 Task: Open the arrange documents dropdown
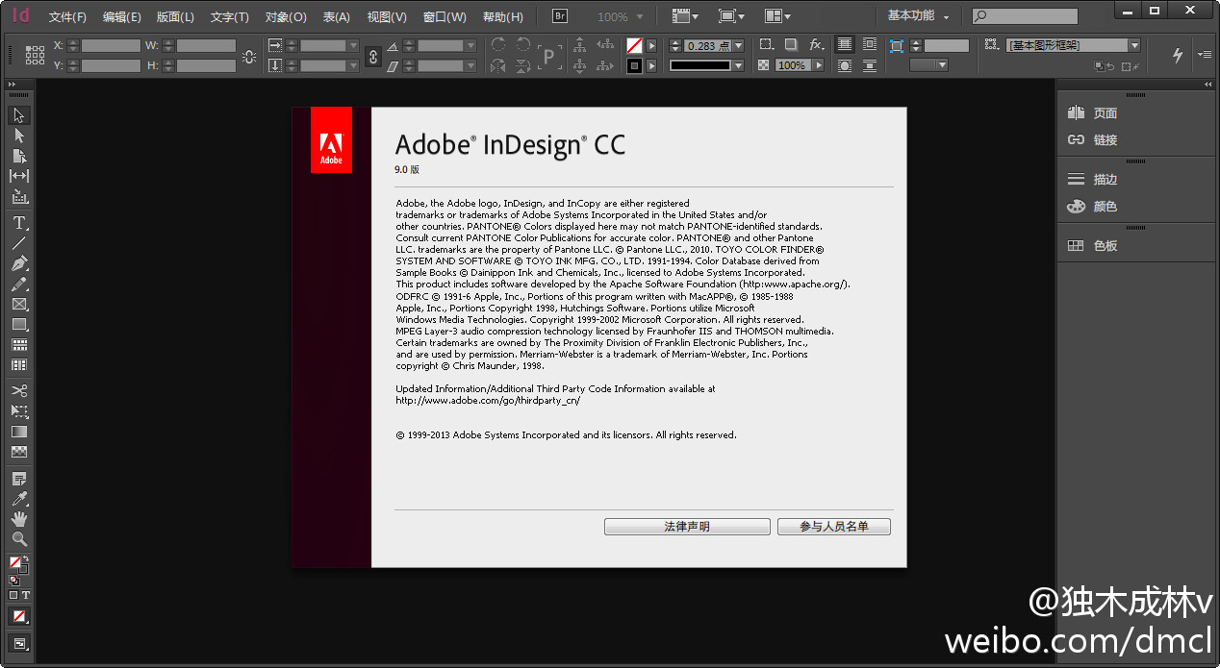pyautogui.click(x=777, y=16)
